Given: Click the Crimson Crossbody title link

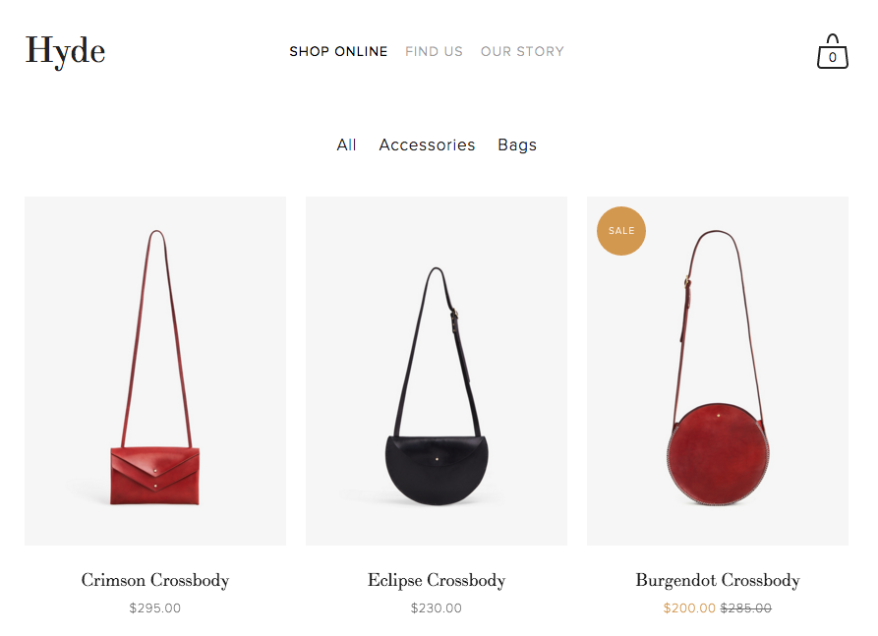Looking at the screenshot, I should point(155,580).
